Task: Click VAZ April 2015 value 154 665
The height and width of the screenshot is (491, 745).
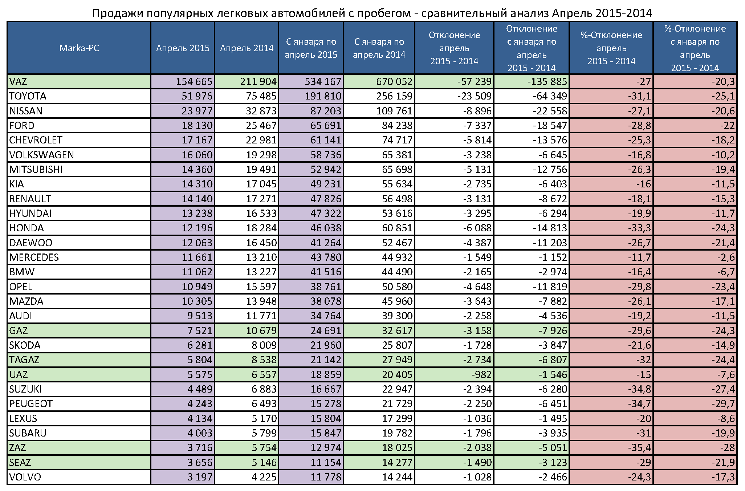Action: coord(194,82)
